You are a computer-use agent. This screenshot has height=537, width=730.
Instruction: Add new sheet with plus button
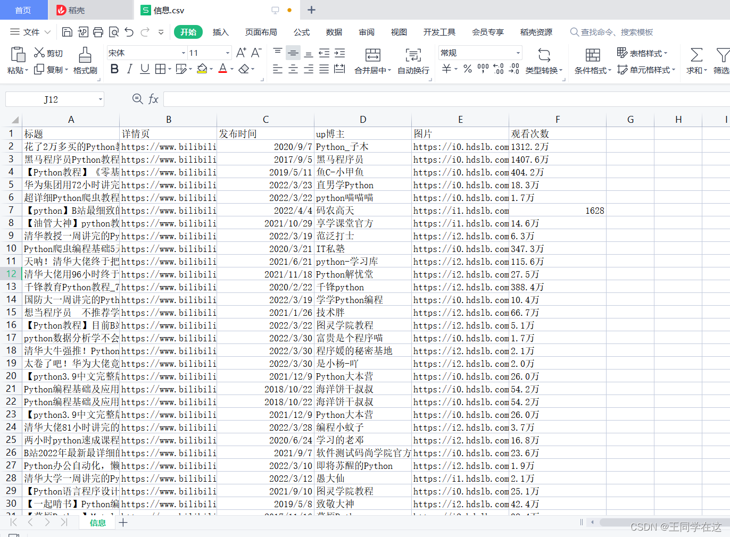[123, 523]
